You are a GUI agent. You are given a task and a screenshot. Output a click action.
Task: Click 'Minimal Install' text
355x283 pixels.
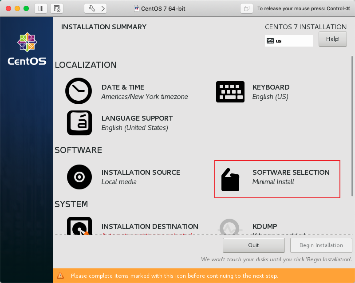(x=273, y=182)
